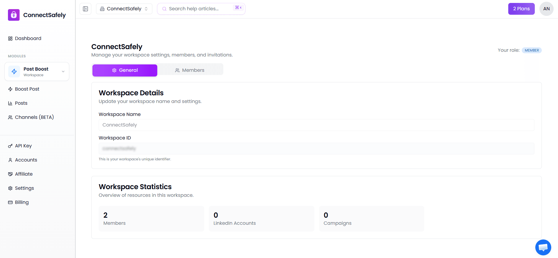Screen dimensions: 558x258
Task: Collapse the sidebar with the panel toggle icon
Action: click(85, 9)
